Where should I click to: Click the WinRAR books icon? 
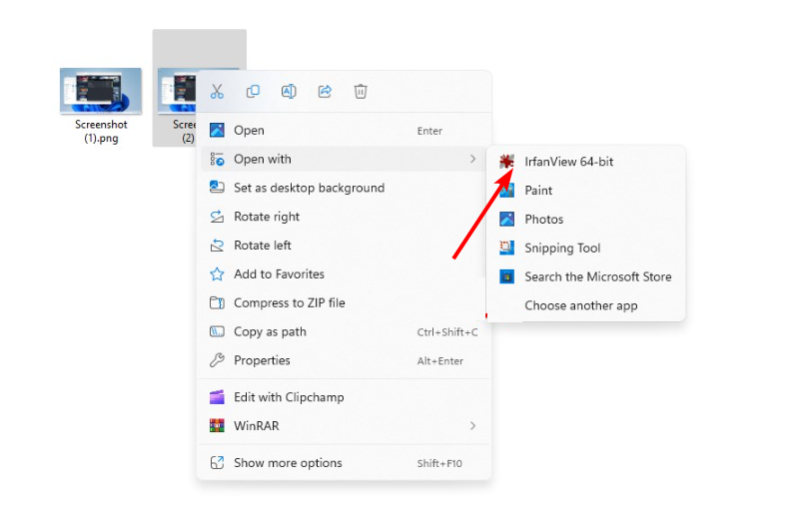(x=217, y=425)
